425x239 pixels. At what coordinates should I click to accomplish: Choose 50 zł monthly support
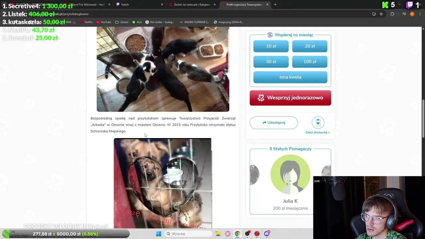click(271, 61)
